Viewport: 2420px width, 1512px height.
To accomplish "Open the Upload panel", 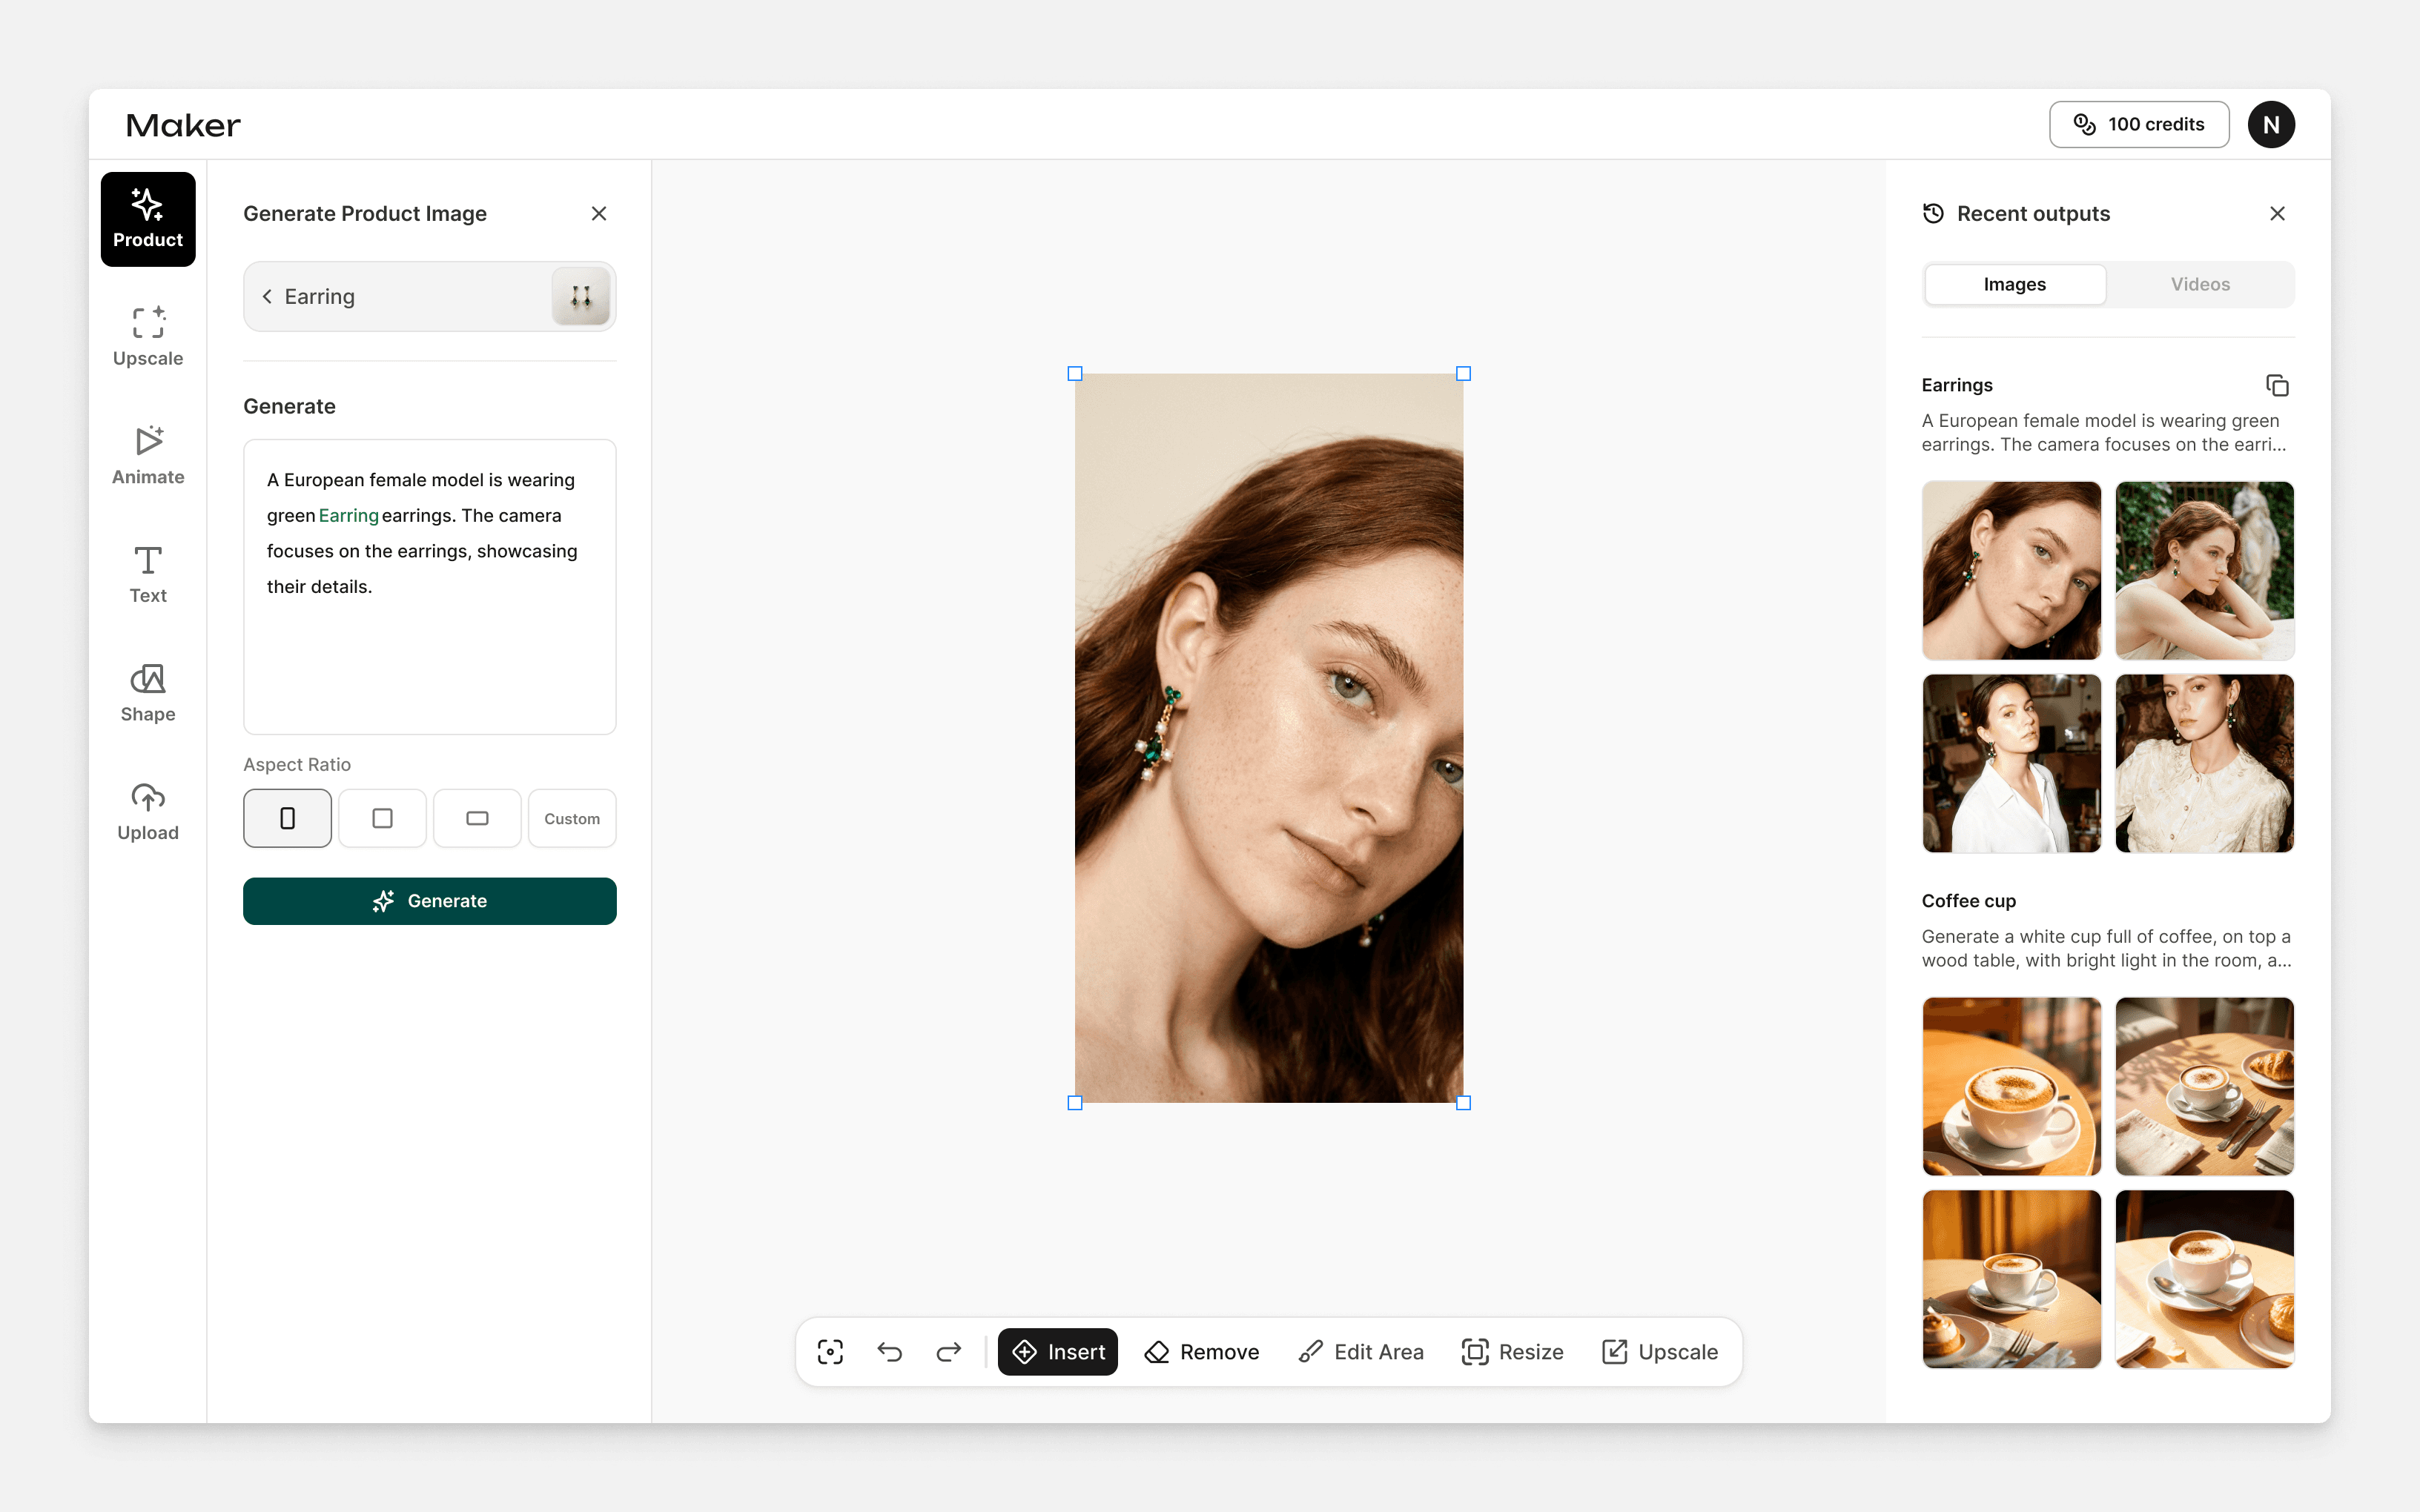I will pyautogui.click(x=148, y=811).
